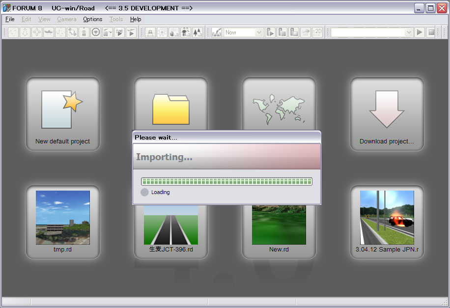Switch to the 2D view icon
Viewport: 450px width, 308px height.
(317, 32)
